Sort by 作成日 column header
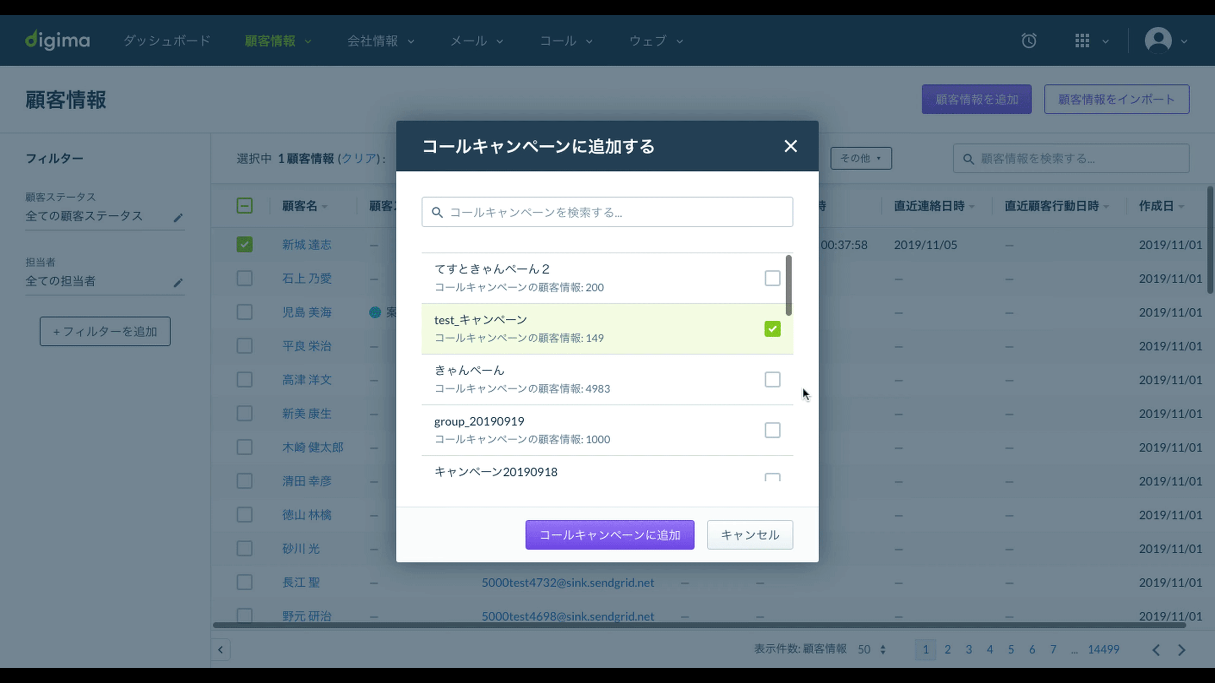Viewport: 1215px width, 683px height. (1161, 206)
